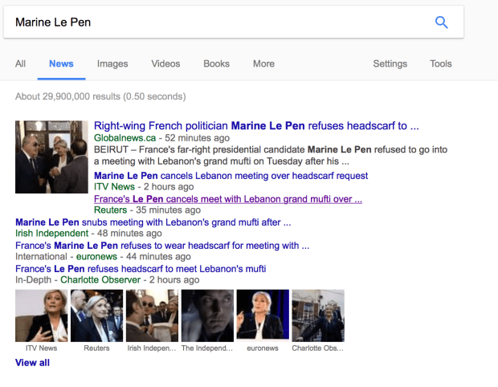This screenshot has height=387, width=498.
Task: Click the Marine Le Pen search field
Action: pos(217,22)
